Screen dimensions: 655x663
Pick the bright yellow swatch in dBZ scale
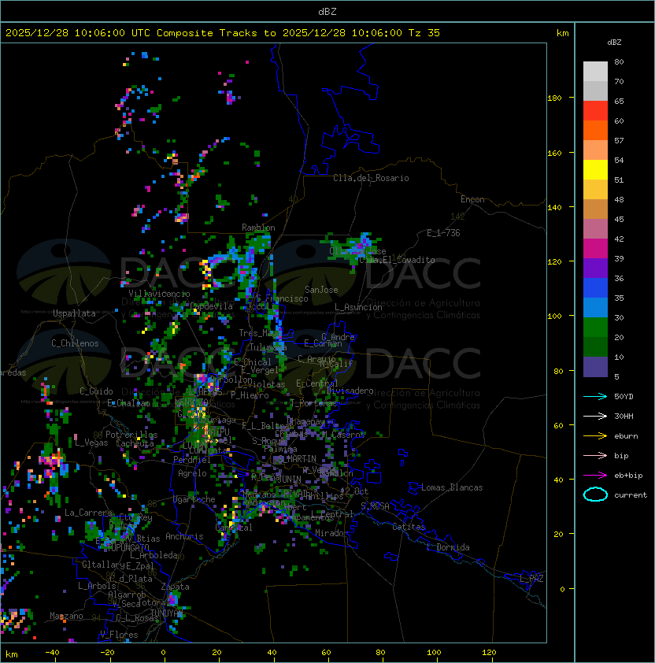[595, 170]
